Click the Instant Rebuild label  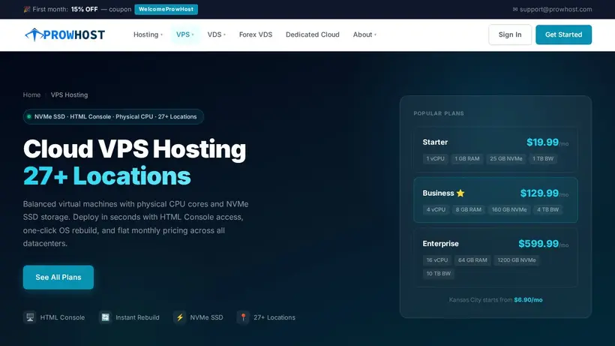coord(137,317)
